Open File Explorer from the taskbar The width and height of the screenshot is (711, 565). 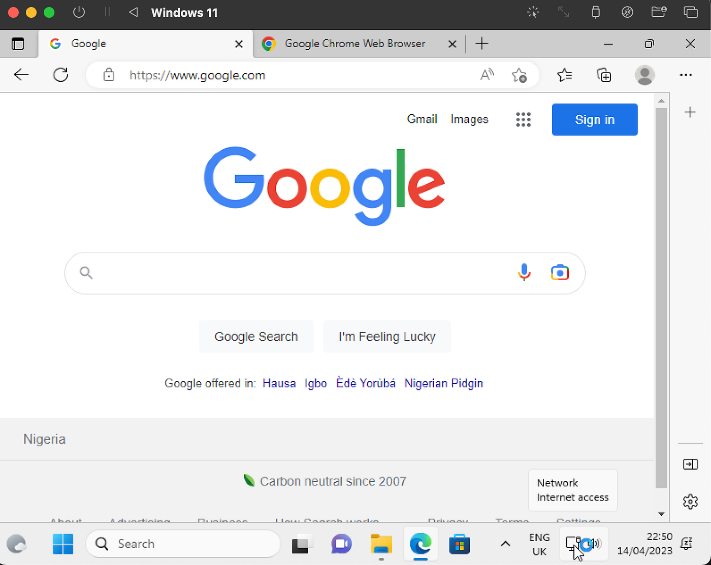381,544
